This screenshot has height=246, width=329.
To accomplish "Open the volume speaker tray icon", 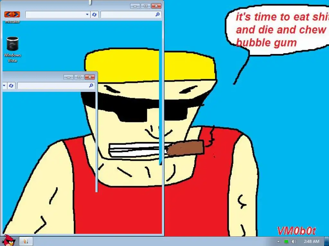I will (x=294, y=242).
